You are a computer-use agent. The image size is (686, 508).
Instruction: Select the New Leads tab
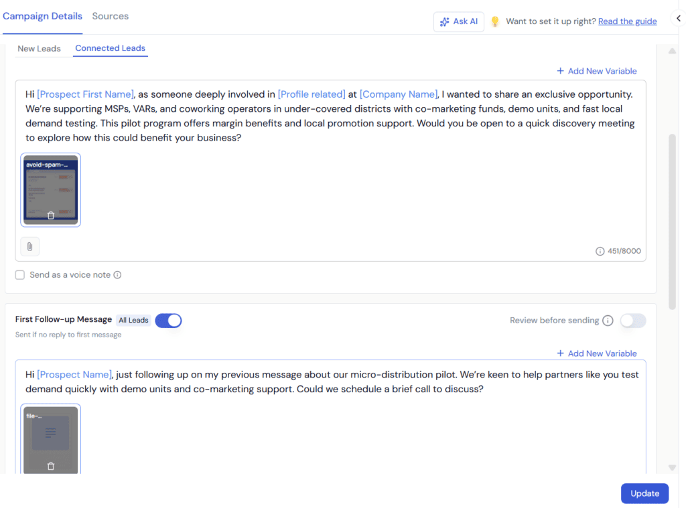[x=39, y=49]
